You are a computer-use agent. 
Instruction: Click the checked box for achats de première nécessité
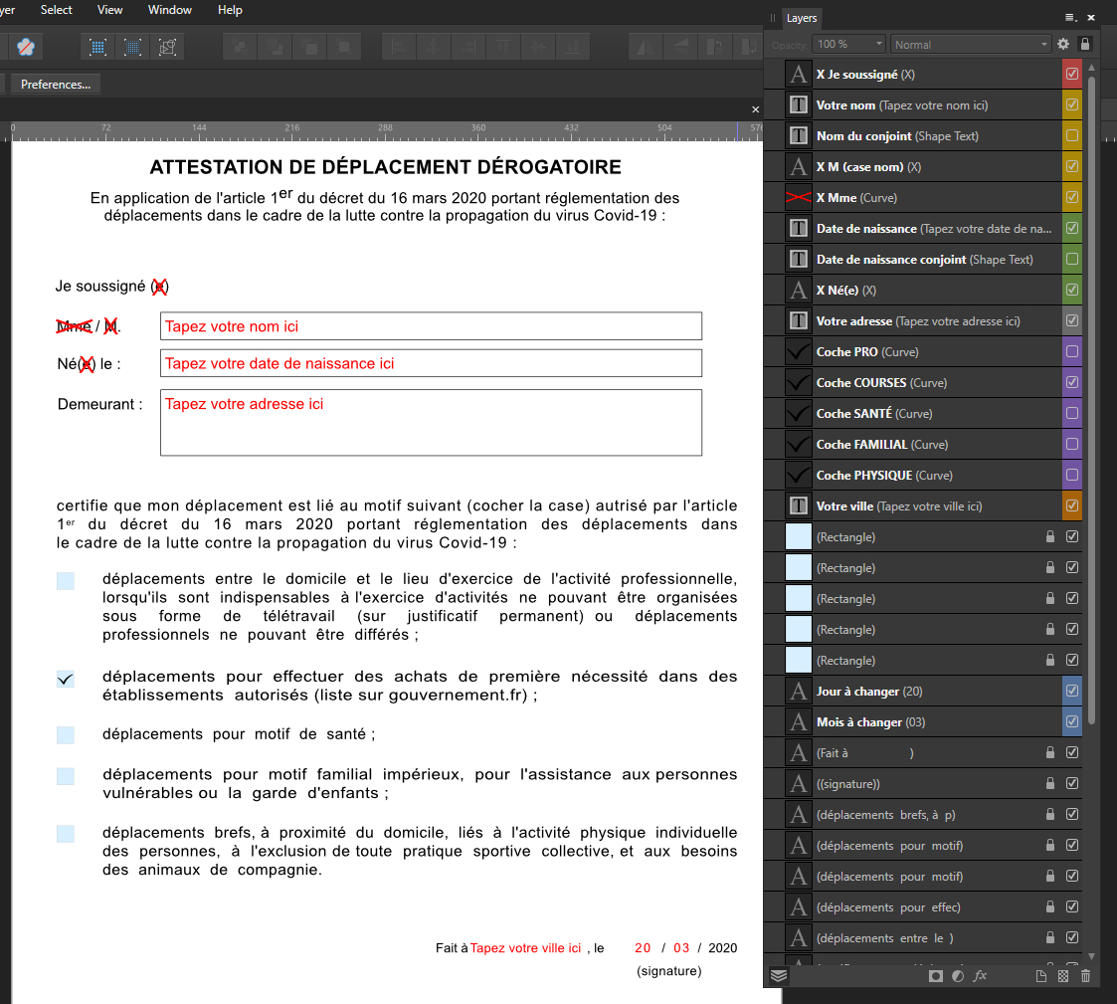(x=66, y=679)
